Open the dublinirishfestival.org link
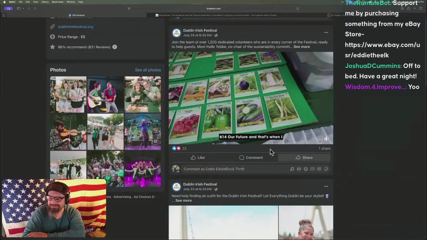 point(75,27)
